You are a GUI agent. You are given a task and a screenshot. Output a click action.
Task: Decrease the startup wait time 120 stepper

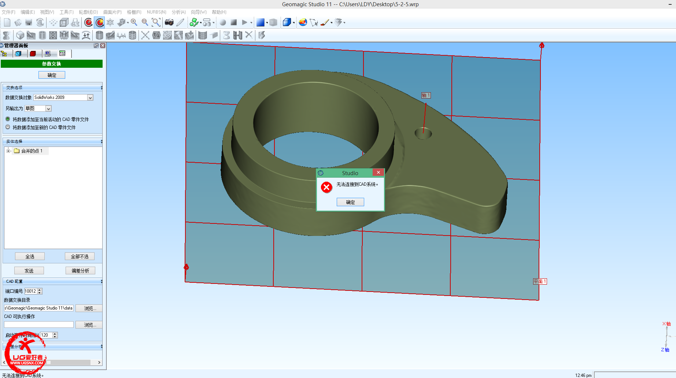[55, 337]
